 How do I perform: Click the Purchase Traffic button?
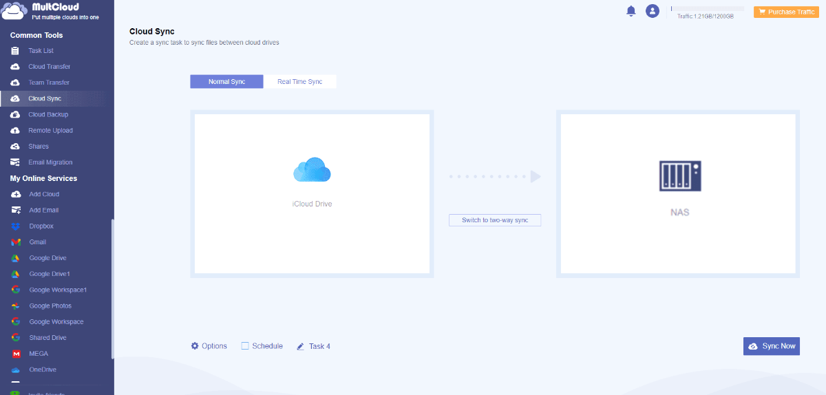786,12
